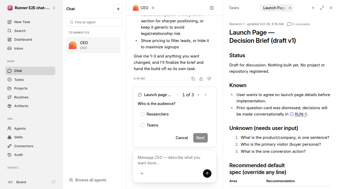Click the Message CEO text box
The width and height of the screenshot is (337, 189).
pyautogui.click(x=174, y=160)
